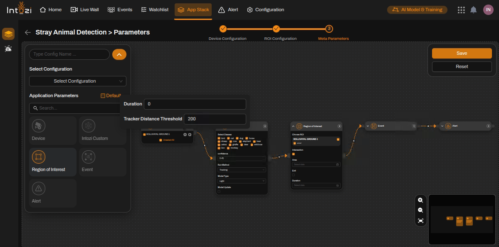Image resolution: width=499 pixels, height=247 pixels.
Task: Open Live Wall tab
Action: [x=85, y=10]
